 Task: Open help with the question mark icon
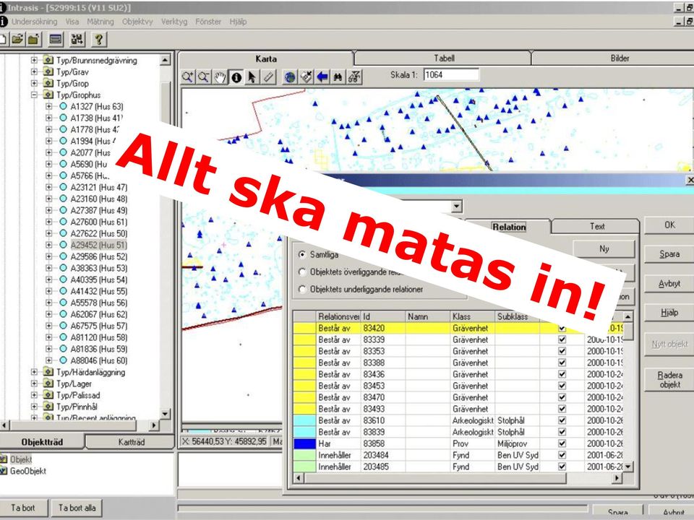[x=99, y=39]
